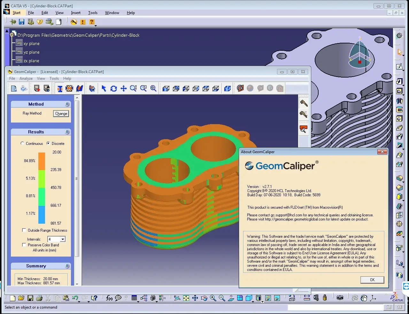Open CATIA Insert menu
409x314 pixels.
(76, 13)
